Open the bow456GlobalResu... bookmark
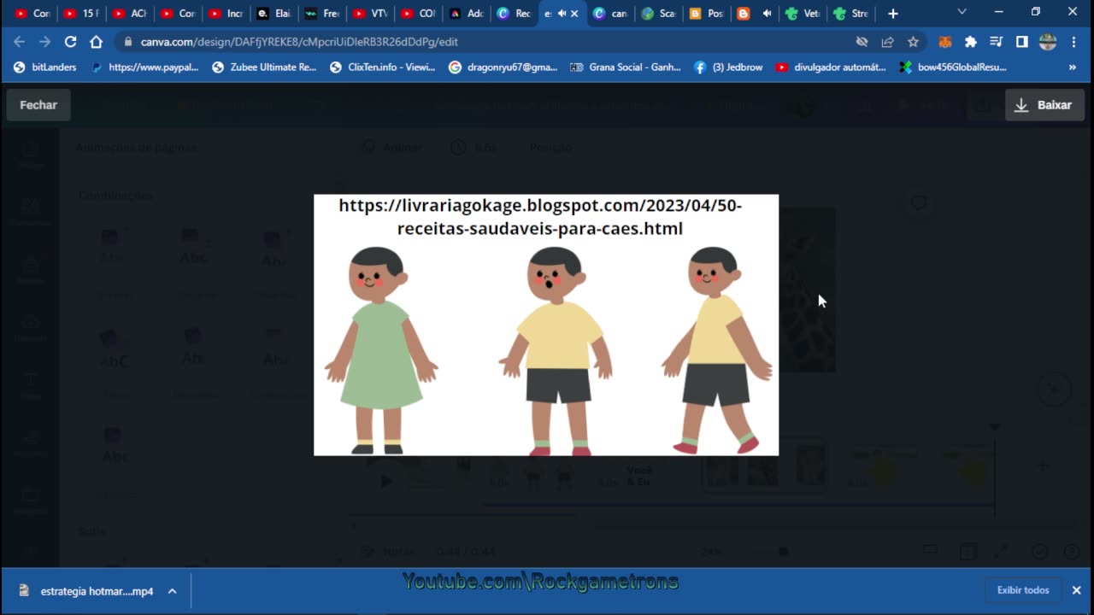Screen dimensions: 1094x615 point(953,67)
